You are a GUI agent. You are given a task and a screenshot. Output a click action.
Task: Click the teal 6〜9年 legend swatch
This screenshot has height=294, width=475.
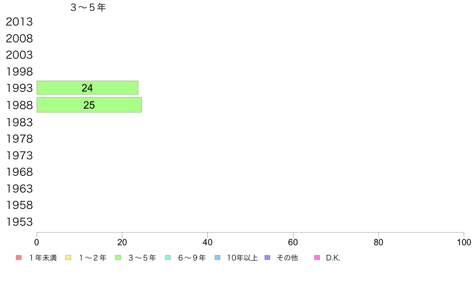click(168, 258)
